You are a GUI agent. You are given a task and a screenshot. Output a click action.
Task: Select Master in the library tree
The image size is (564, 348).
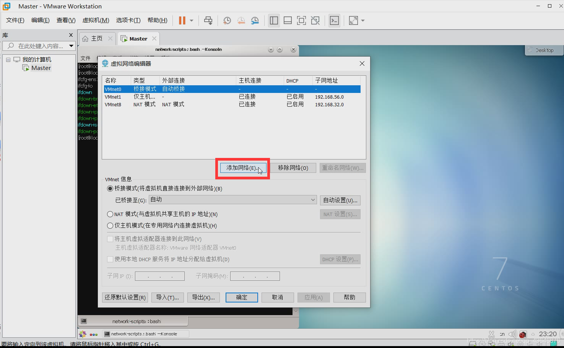(41, 68)
